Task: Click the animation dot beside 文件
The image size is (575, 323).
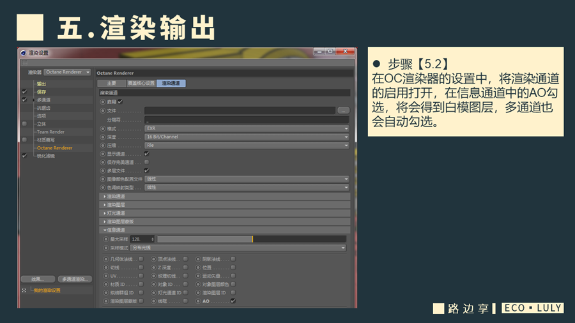Action: (x=103, y=110)
